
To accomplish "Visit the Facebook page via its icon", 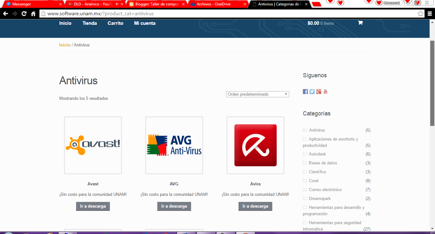I will tap(305, 92).
